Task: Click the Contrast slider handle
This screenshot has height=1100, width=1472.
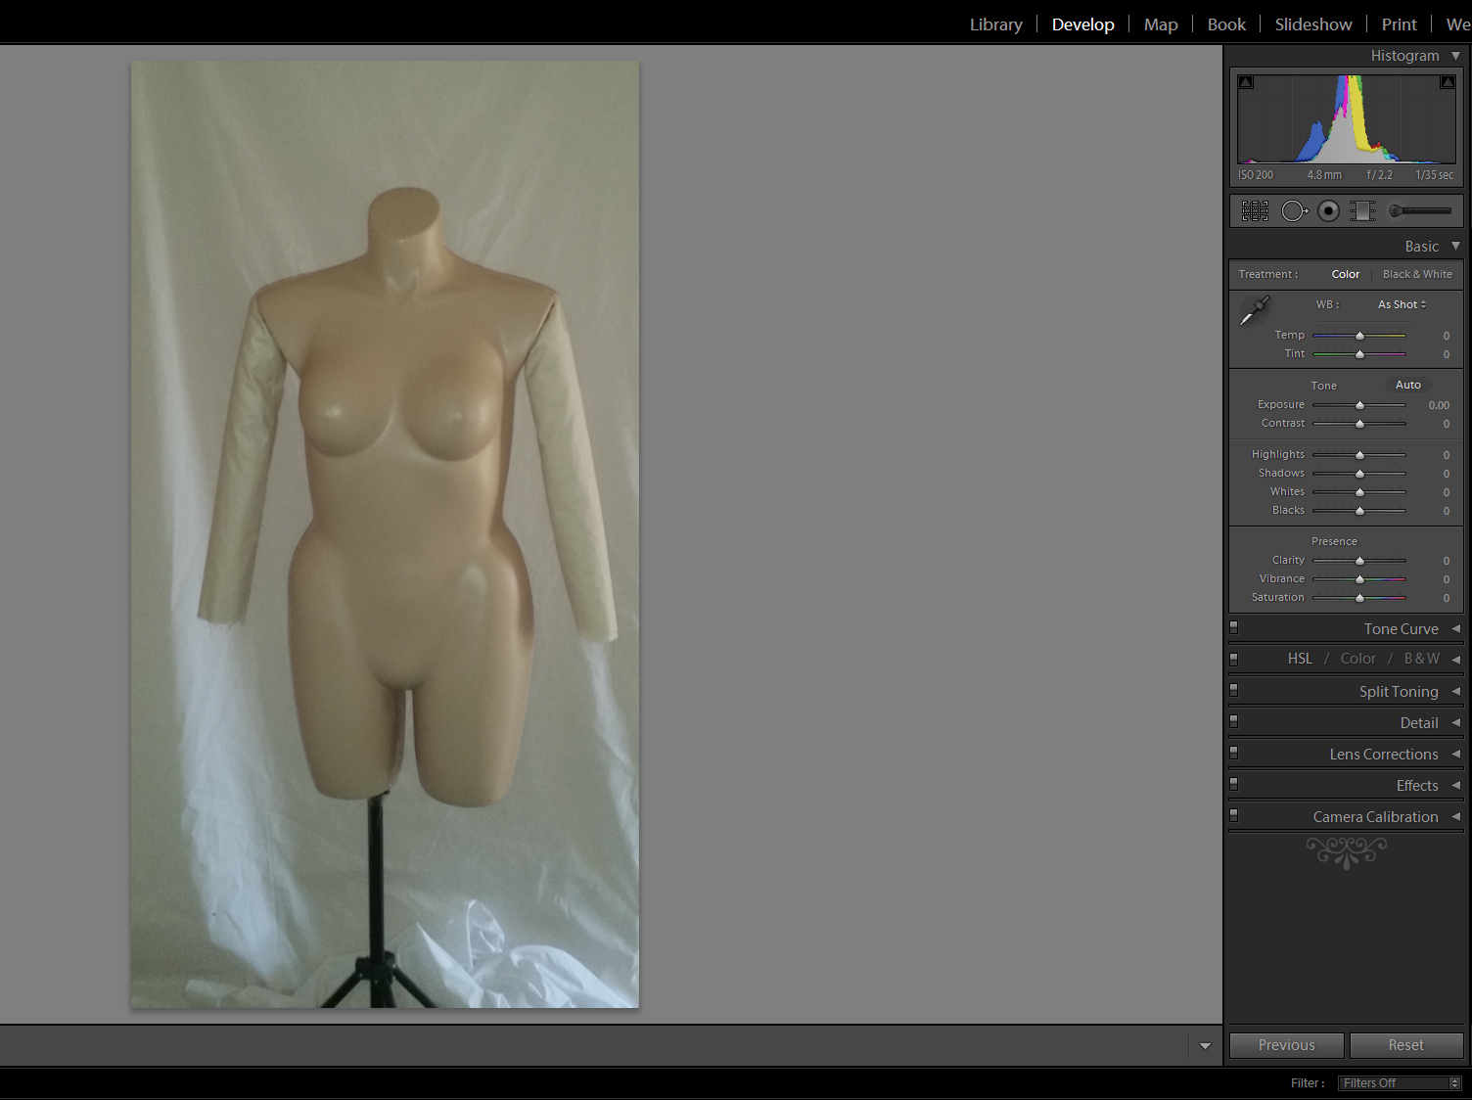Action: click(x=1359, y=424)
